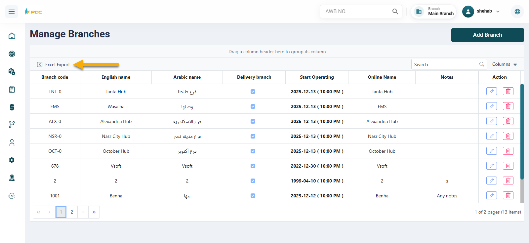Toggle delivery branch checkbox for Wasalha
The image size is (529, 243).
253,106
